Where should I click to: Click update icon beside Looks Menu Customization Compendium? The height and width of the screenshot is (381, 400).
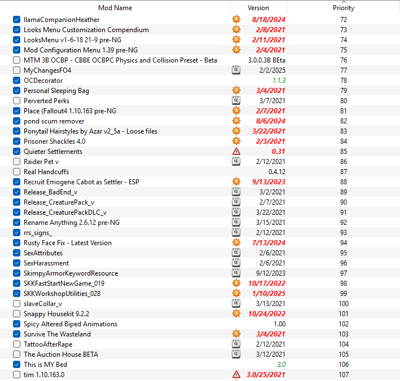(236, 29)
